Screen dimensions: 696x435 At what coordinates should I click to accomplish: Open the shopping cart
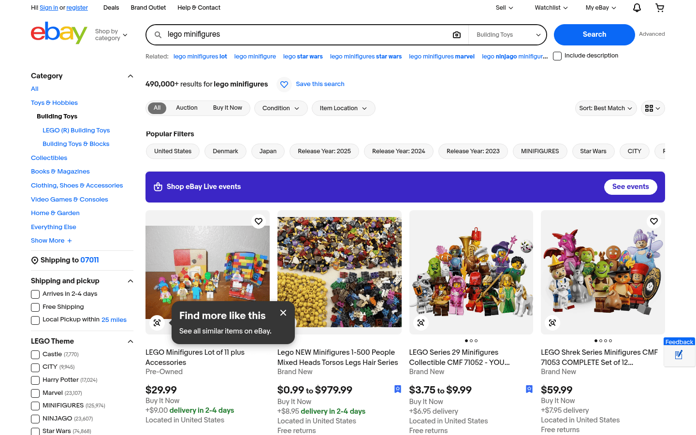pos(660,8)
